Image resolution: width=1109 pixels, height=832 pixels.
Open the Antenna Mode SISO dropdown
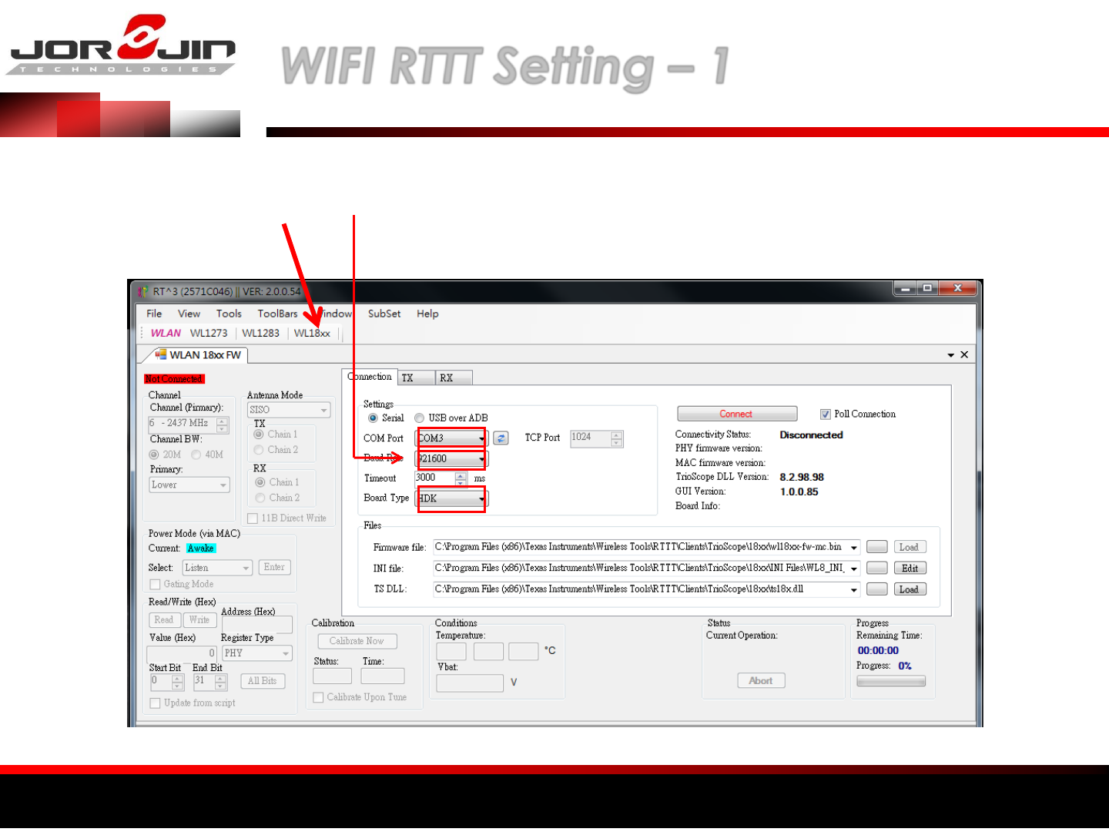click(x=324, y=410)
